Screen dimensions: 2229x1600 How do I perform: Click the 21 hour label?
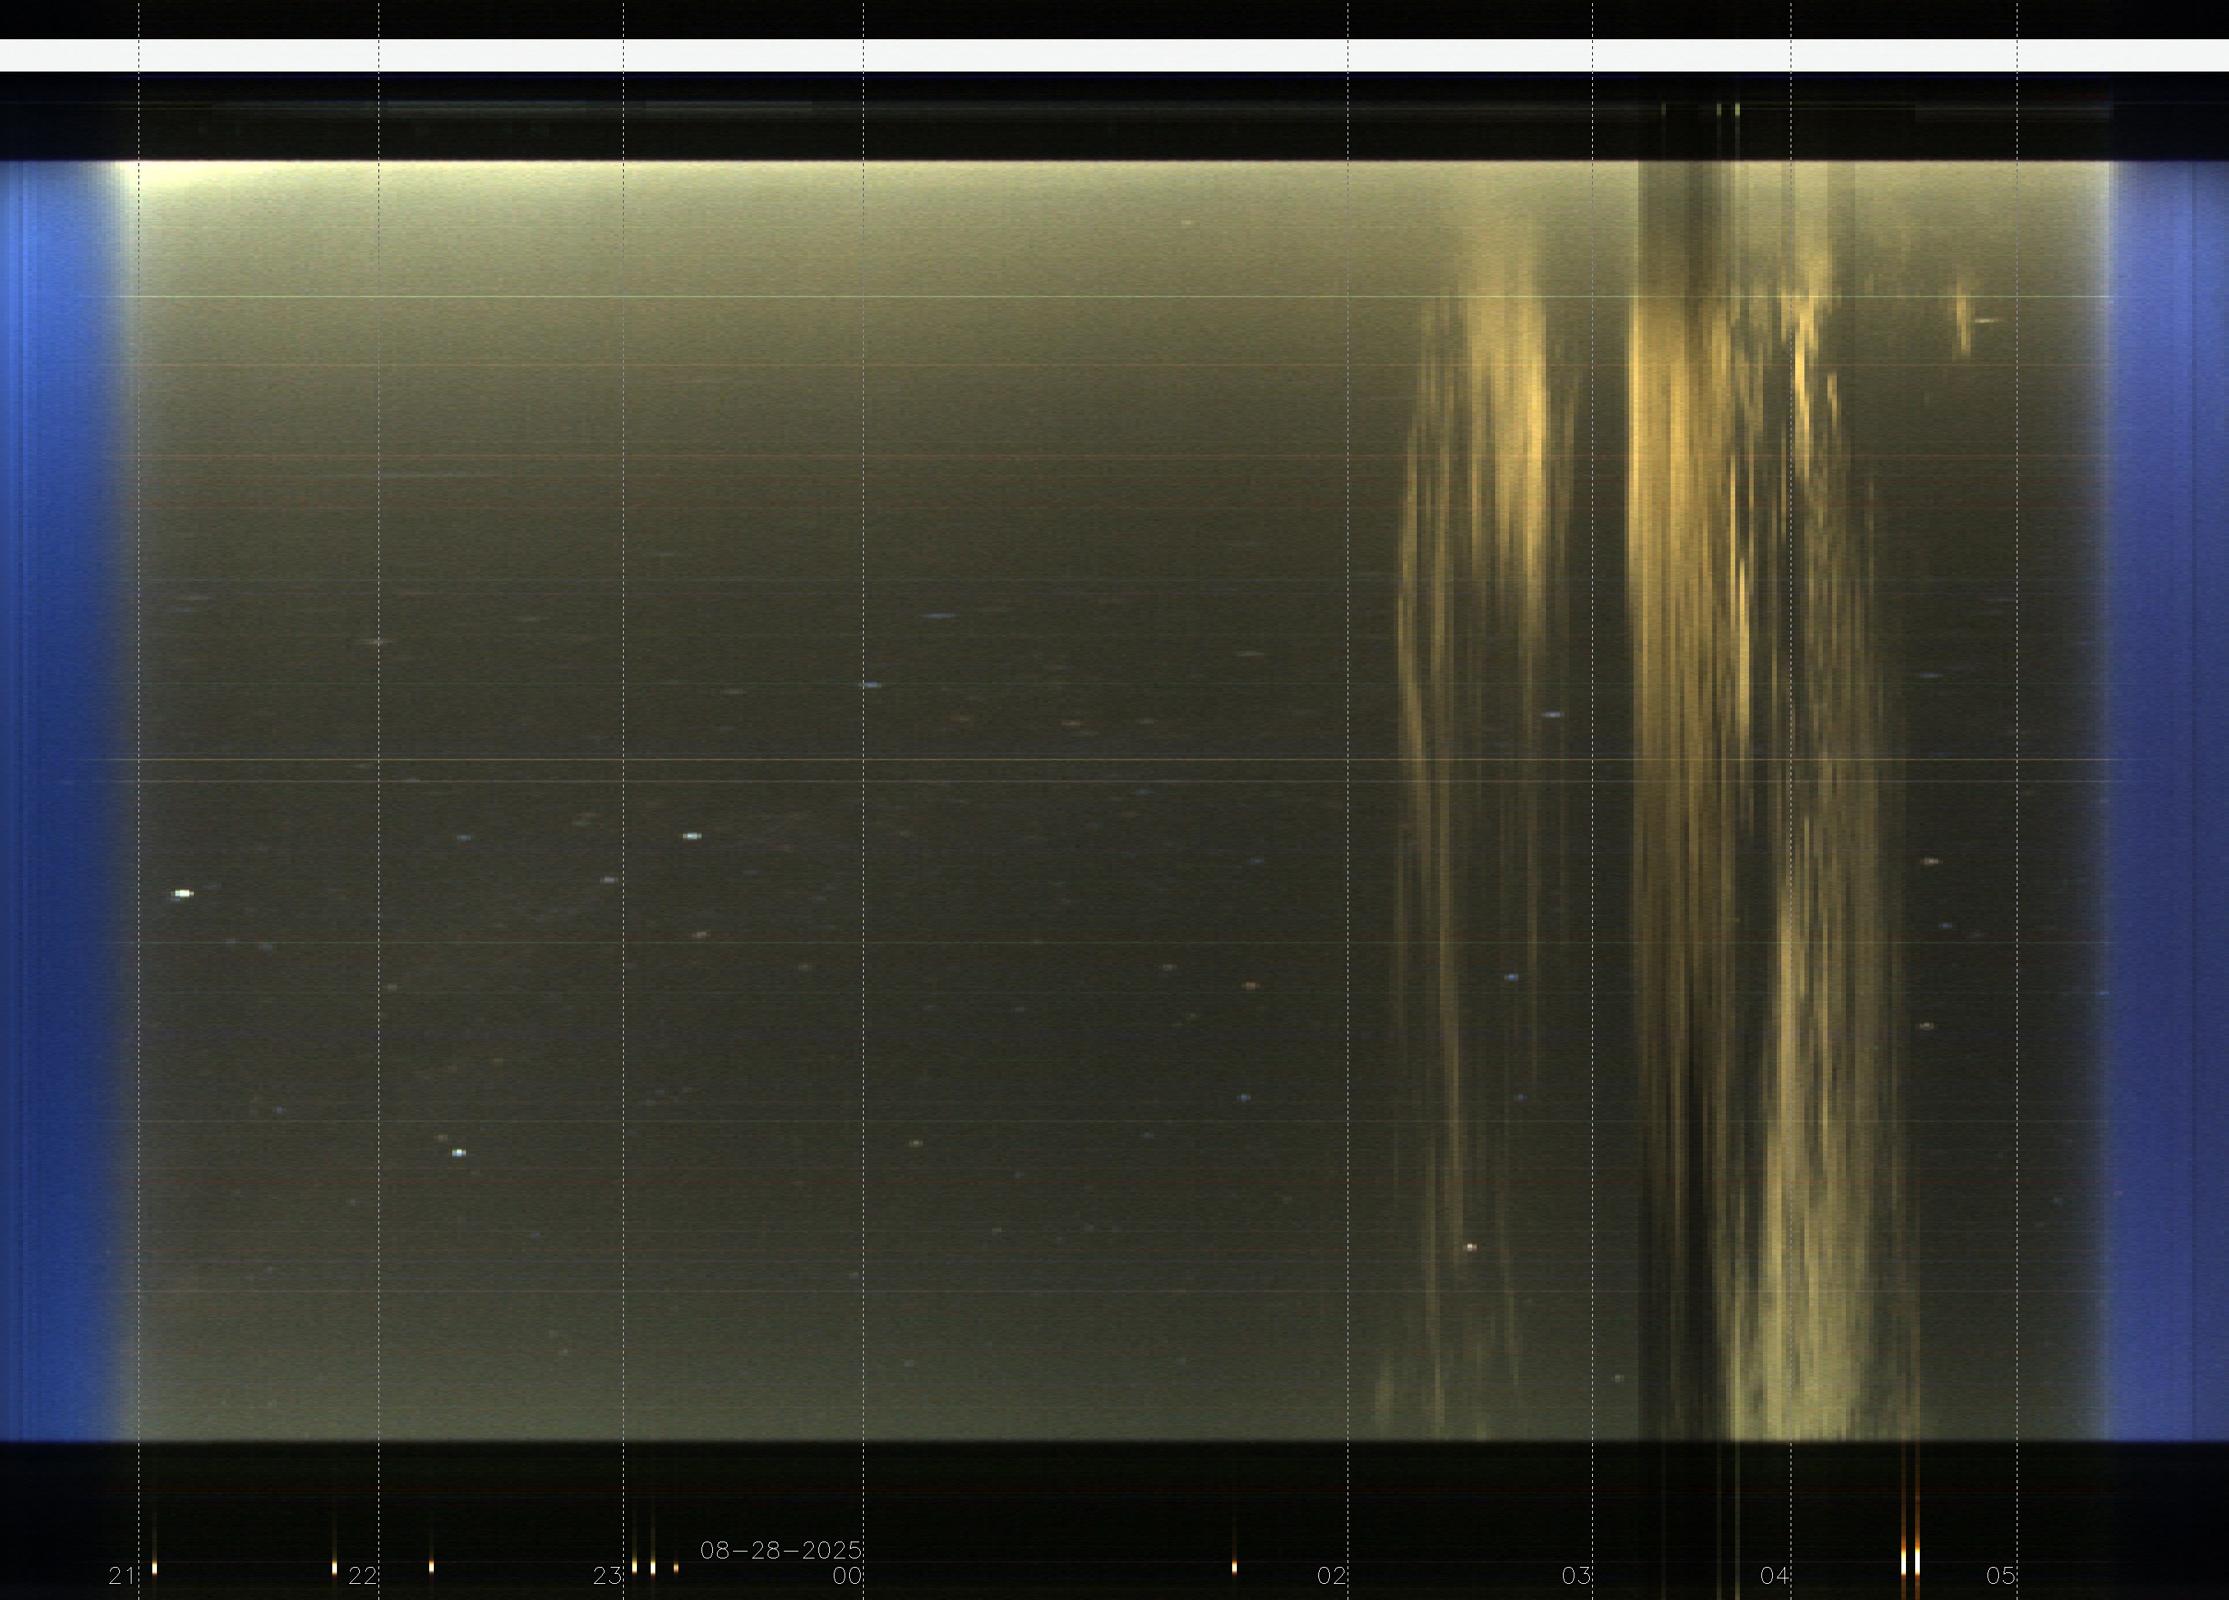point(122,1576)
